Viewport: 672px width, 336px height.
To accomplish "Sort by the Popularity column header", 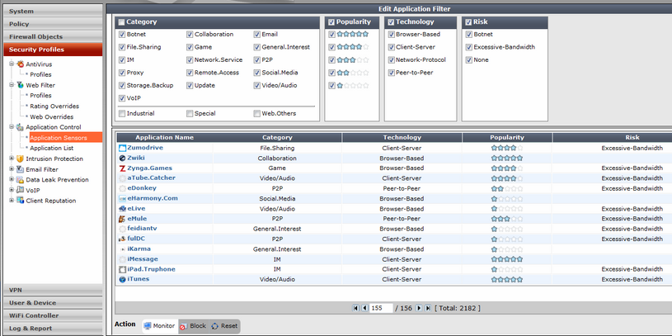I will pos(507,138).
